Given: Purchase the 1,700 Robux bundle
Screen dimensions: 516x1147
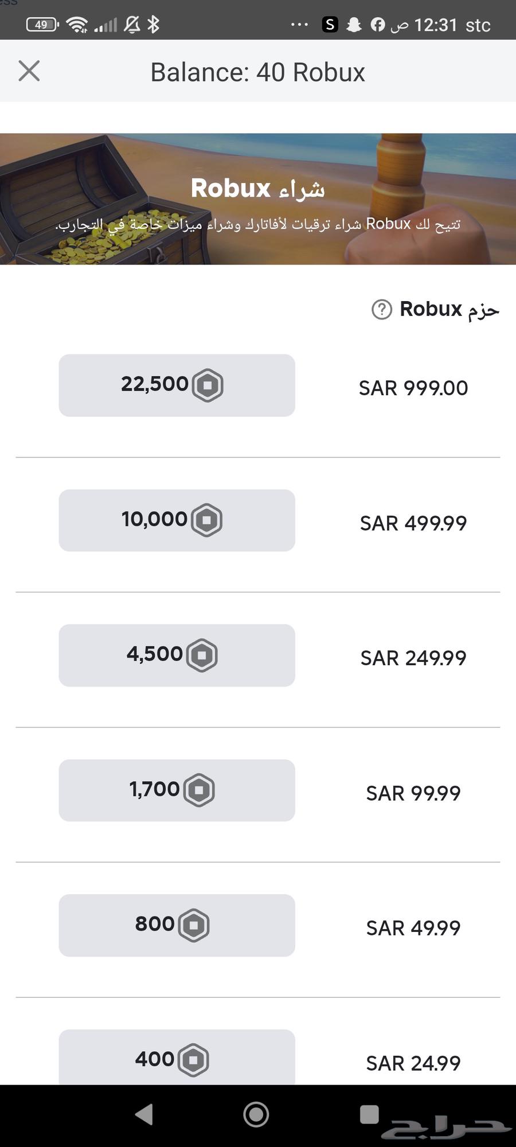Looking at the screenshot, I should tap(177, 790).
